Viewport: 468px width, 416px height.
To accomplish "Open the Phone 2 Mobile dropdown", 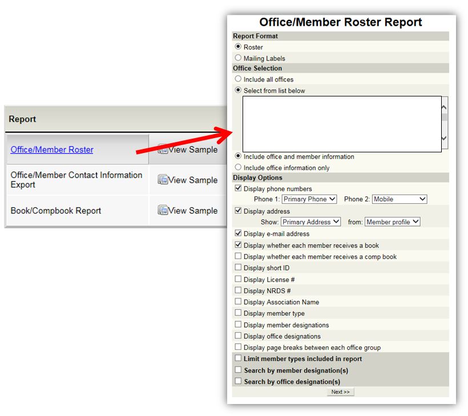I will [400, 199].
